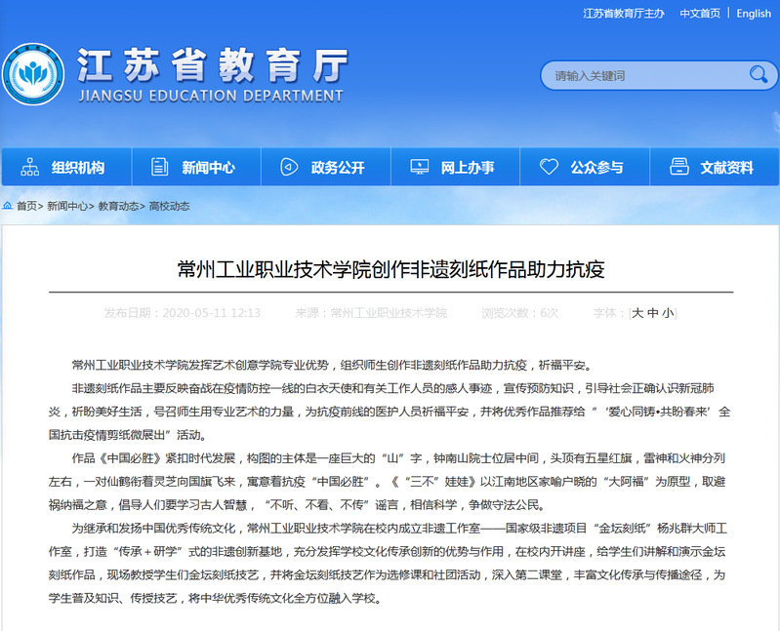Switch site to English
Viewport: 780px width, 631px height.
pyautogui.click(x=754, y=14)
